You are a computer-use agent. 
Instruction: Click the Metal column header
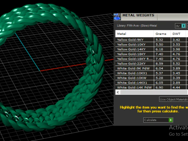click(x=134, y=34)
